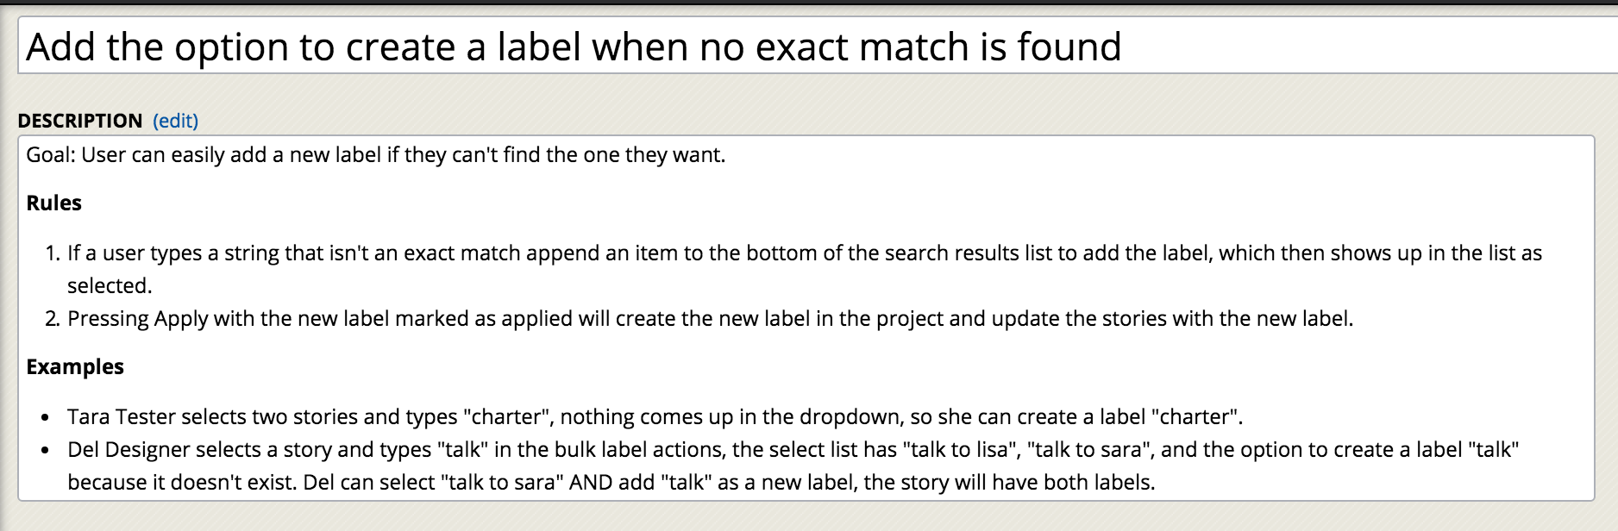Screen dimensions: 1618x531
Task: Click bullet point before Del Designer
Action: (45, 451)
